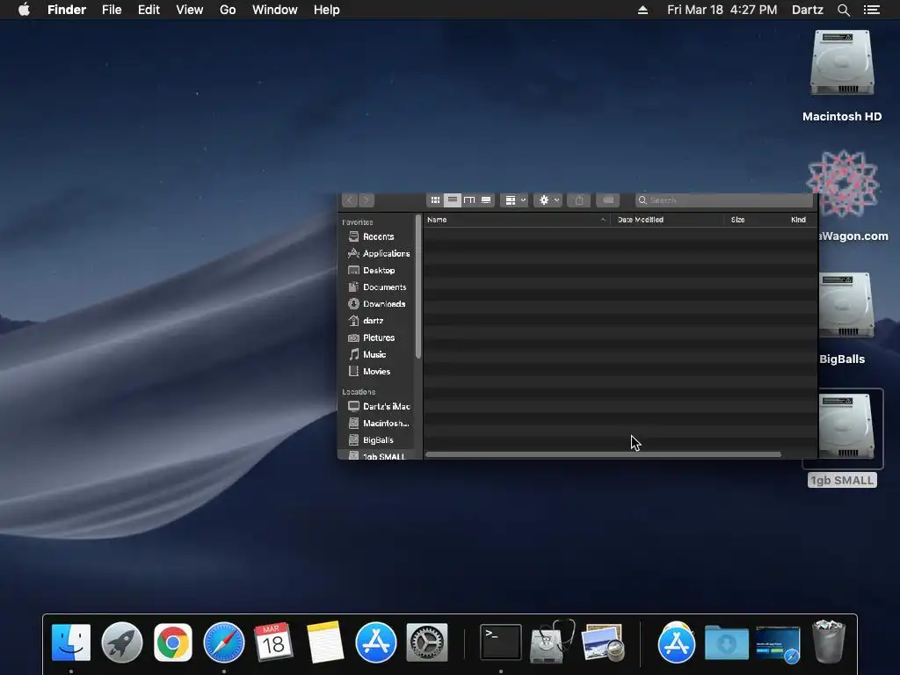Open Disk Utility from the Dock
Screen dimensions: 900x675
[552, 642]
